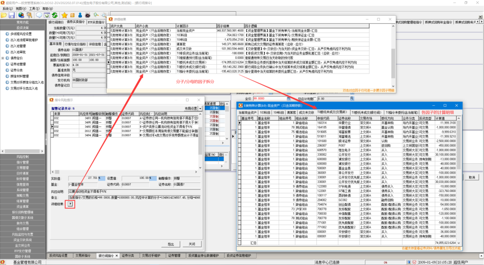The height and width of the screenshot is (265, 484).
Task: Click the keys toolbar icon
Action: tap(30, 15)
